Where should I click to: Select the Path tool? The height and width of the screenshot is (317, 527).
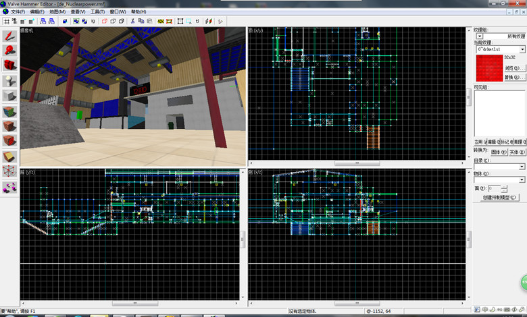(9, 188)
